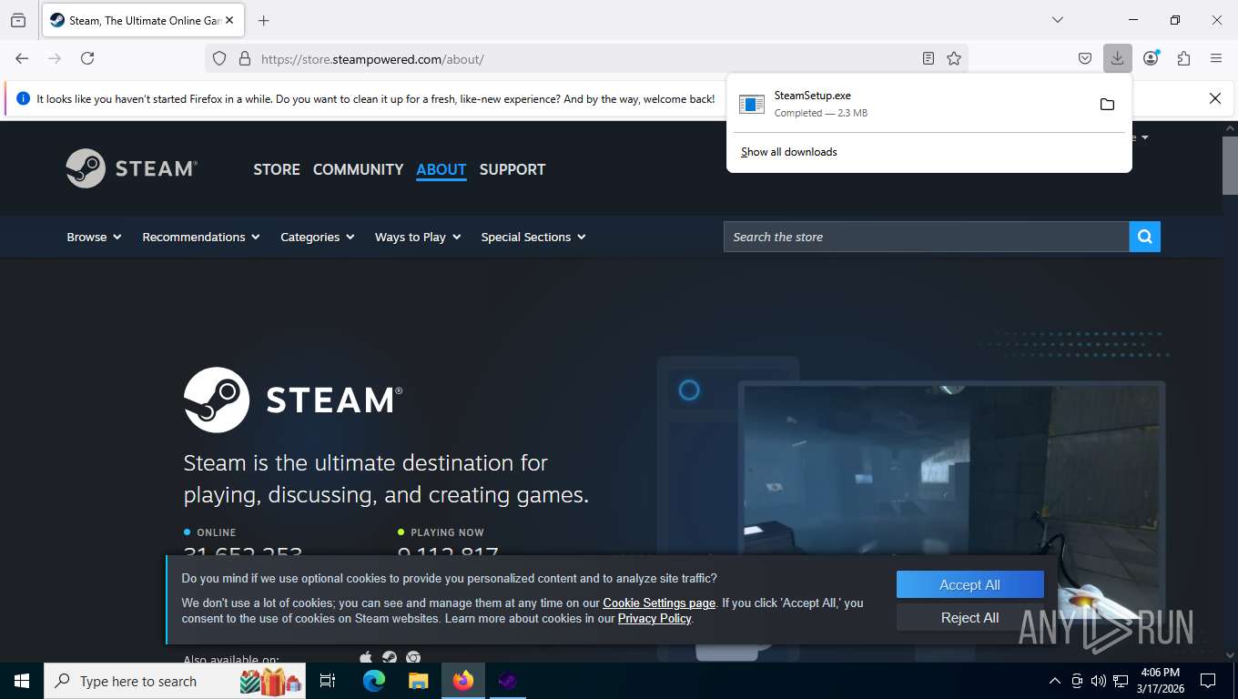This screenshot has width=1238, height=699.
Task: Click the taskbar search box
Action: [x=176, y=681]
